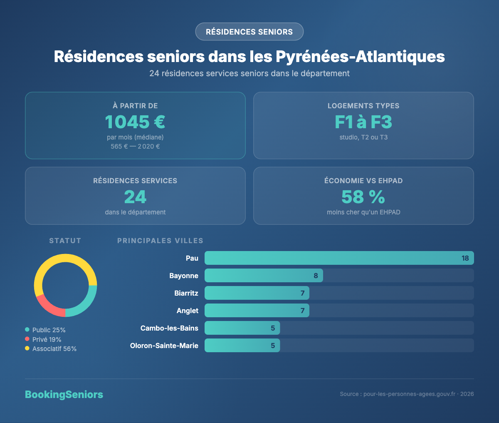Expand the LOGEMENTS TYPES F1 à F3 card
Viewport: 499px width, 423px height.
point(363,125)
